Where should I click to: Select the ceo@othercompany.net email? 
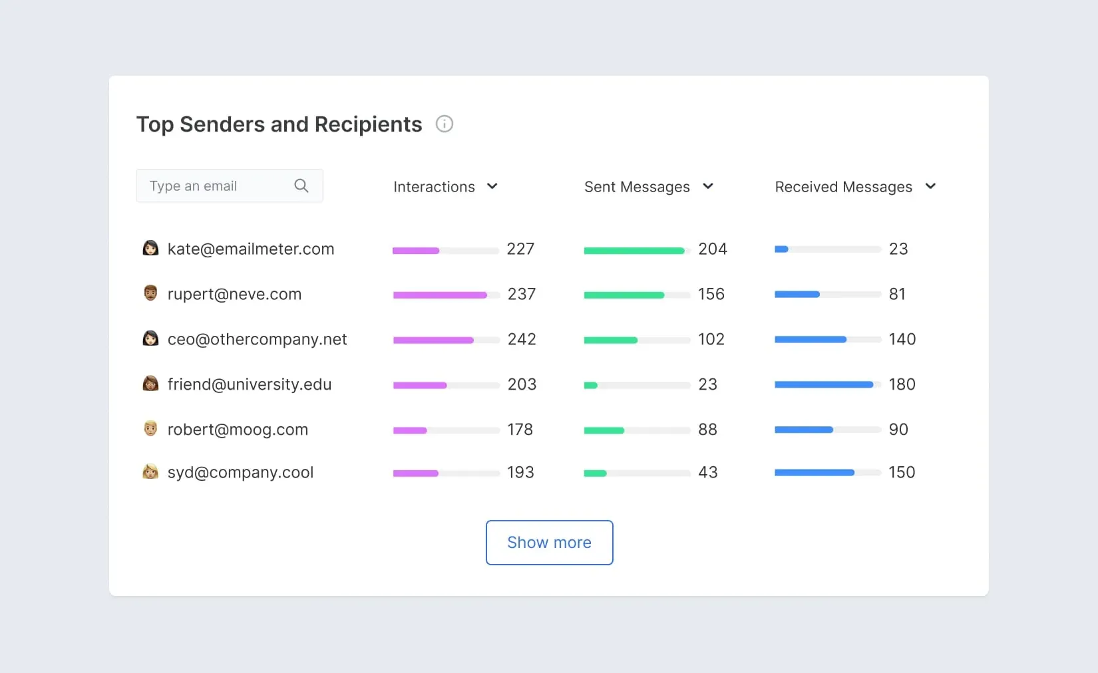[257, 339]
